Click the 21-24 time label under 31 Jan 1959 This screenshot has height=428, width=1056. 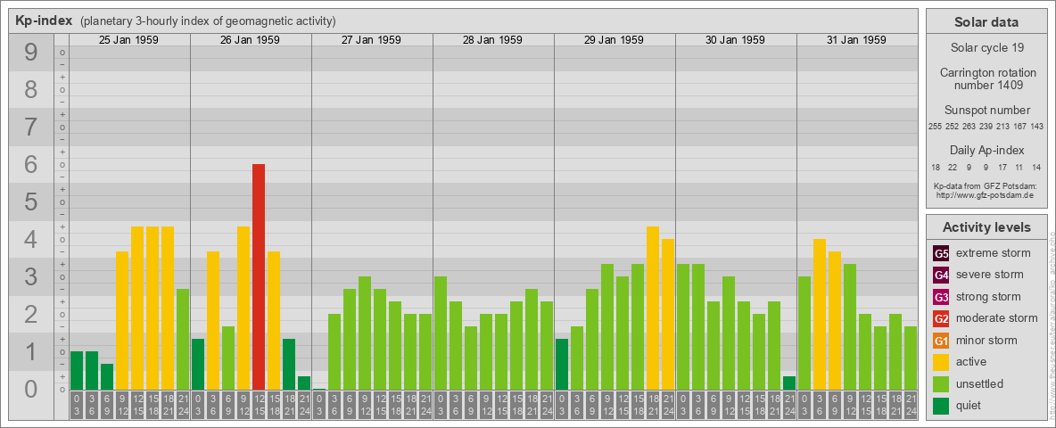pos(911,405)
